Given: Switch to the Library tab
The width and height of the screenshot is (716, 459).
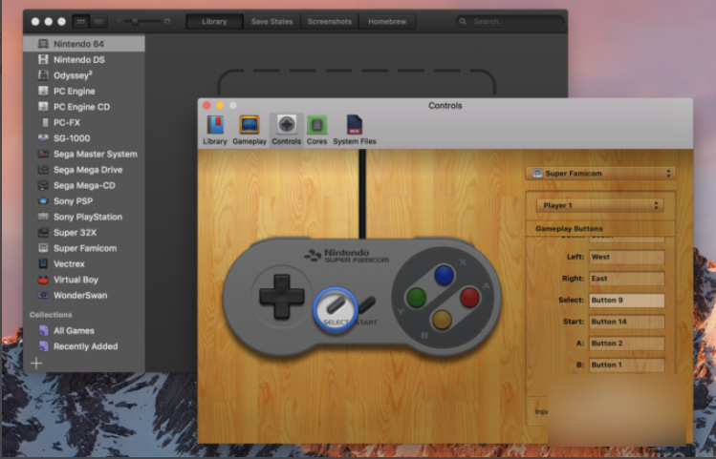Looking at the screenshot, I should 214,21.
